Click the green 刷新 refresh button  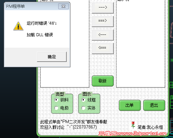tap(103, 81)
